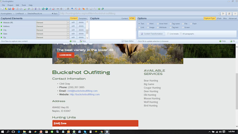Select the Text capture type radio

point(139,24)
